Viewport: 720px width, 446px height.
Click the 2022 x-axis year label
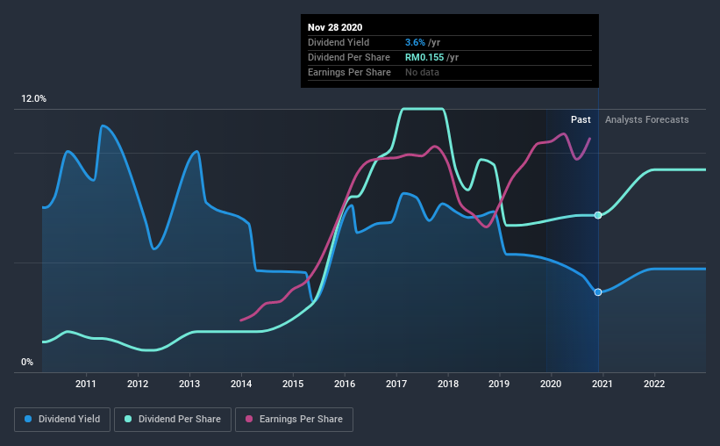(654, 384)
